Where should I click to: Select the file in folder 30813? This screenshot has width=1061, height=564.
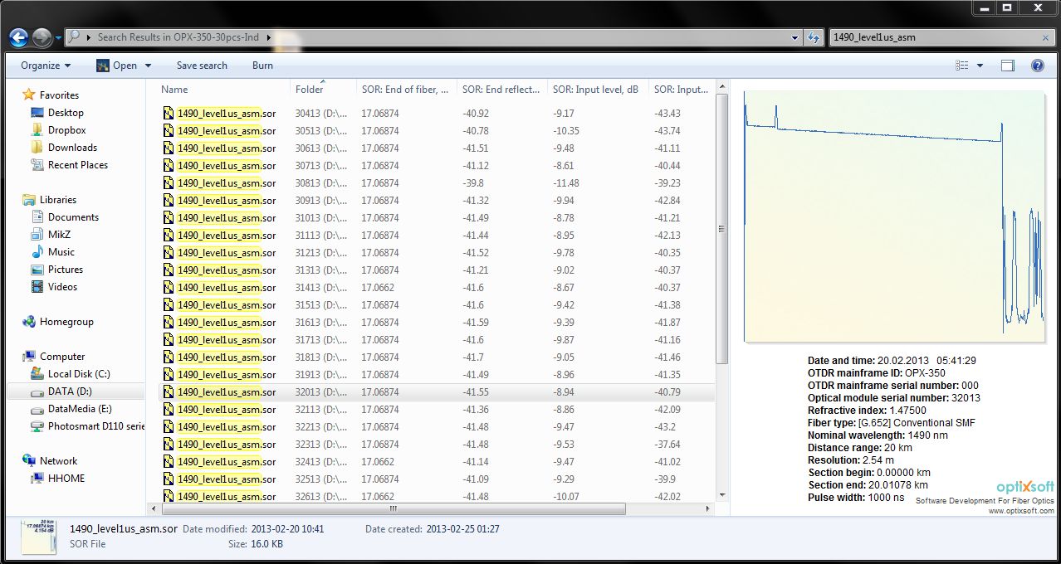click(x=436, y=183)
